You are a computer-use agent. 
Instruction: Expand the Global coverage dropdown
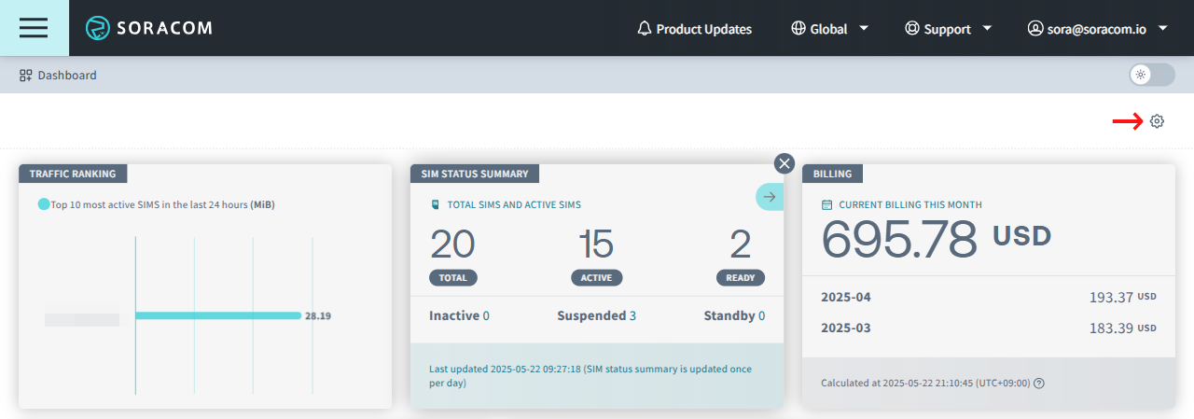pos(829,29)
